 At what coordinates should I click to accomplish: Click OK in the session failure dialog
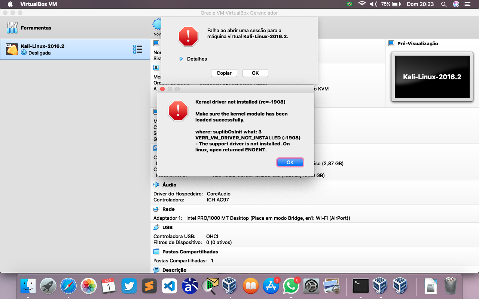click(x=255, y=73)
